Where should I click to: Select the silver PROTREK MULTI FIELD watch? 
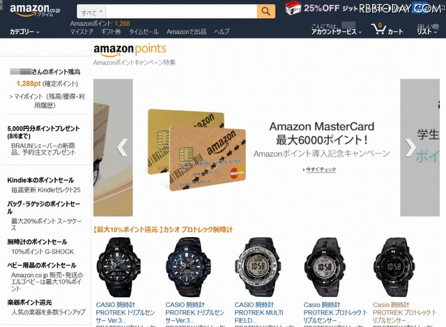pyautogui.click(x=258, y=267)
